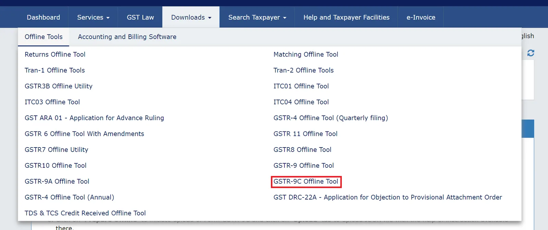Choose TDS & TCS Credit Received Offline Tool
Image resolution: width=548 pixels, height=230 pixels.
(x=85, y=213)
